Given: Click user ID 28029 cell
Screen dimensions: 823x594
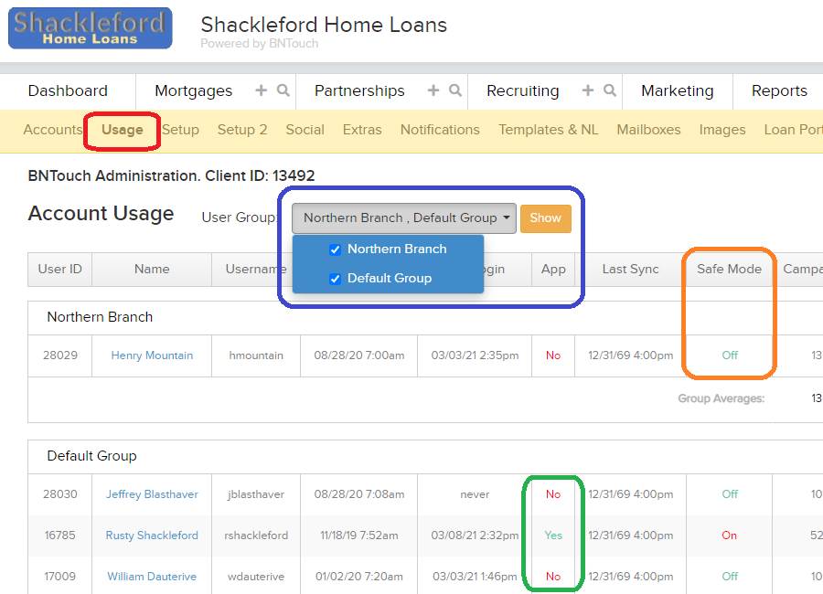Looking at the screenshot, I should point(60,355).
